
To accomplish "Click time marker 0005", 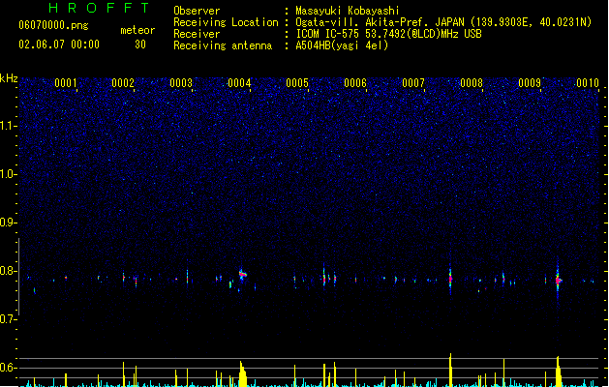I will 297,83.
